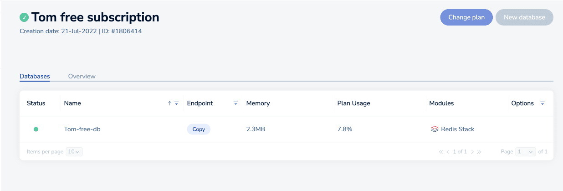563x191 pixels.
Task: Go to the previous page arrow
Action: pyautogui.click(x=448, y=152)
